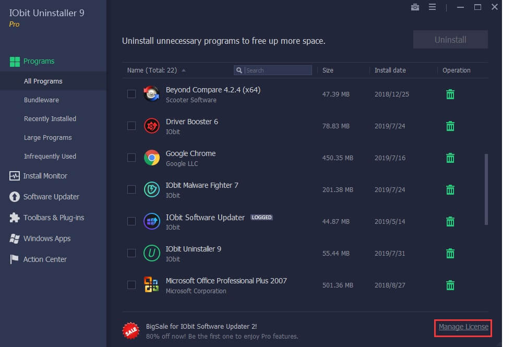Open Action Center section

(45, 259)
